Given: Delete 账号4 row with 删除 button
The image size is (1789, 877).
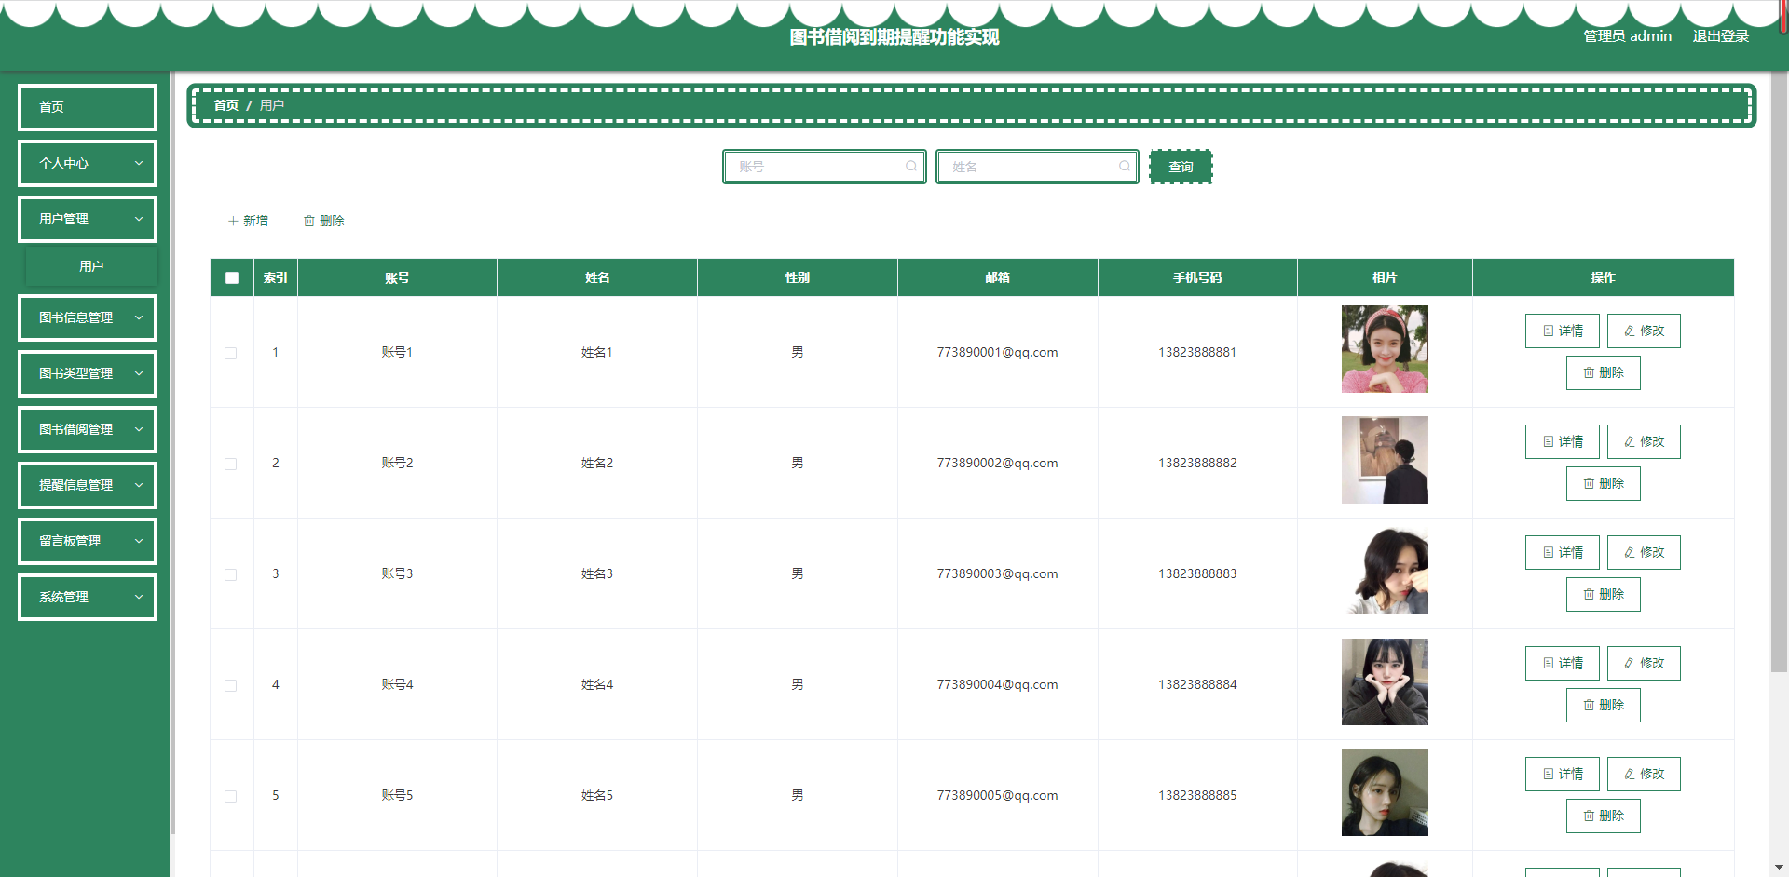Looking at the screenshot, I should click(x=1603, y=705).
